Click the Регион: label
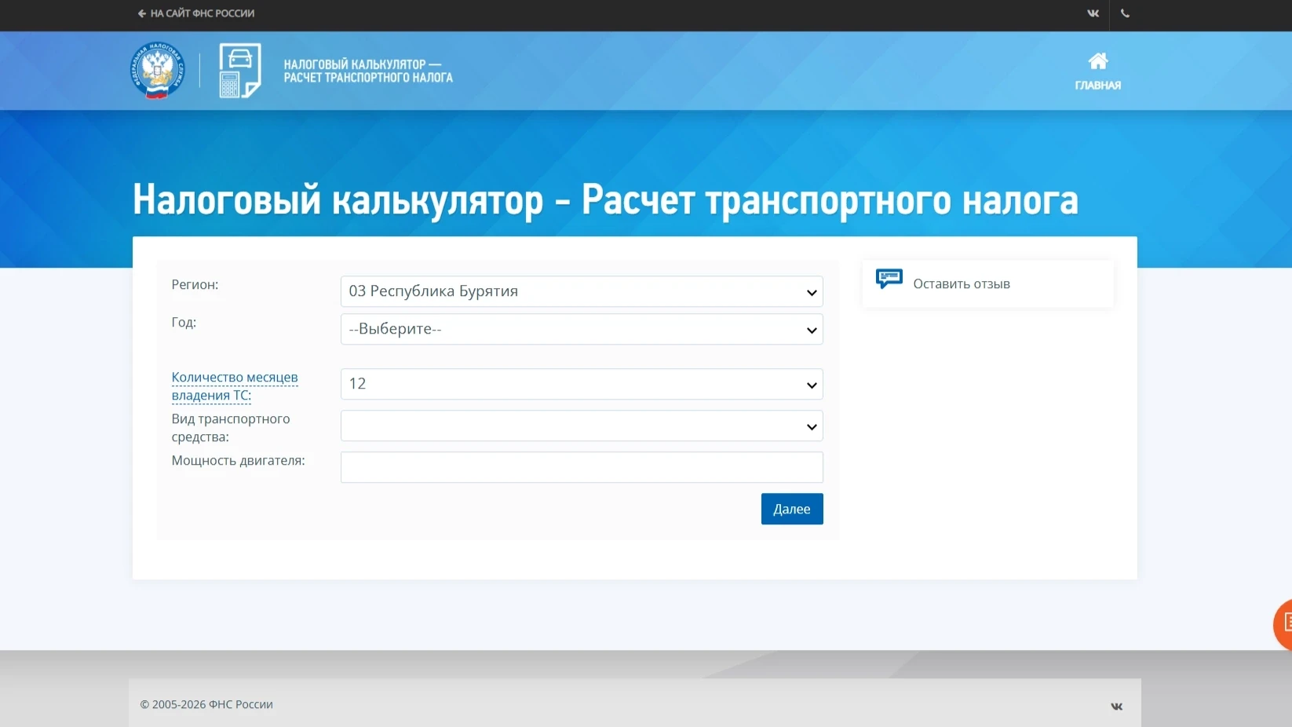1292x727 pixels. (x=195, y=285)
